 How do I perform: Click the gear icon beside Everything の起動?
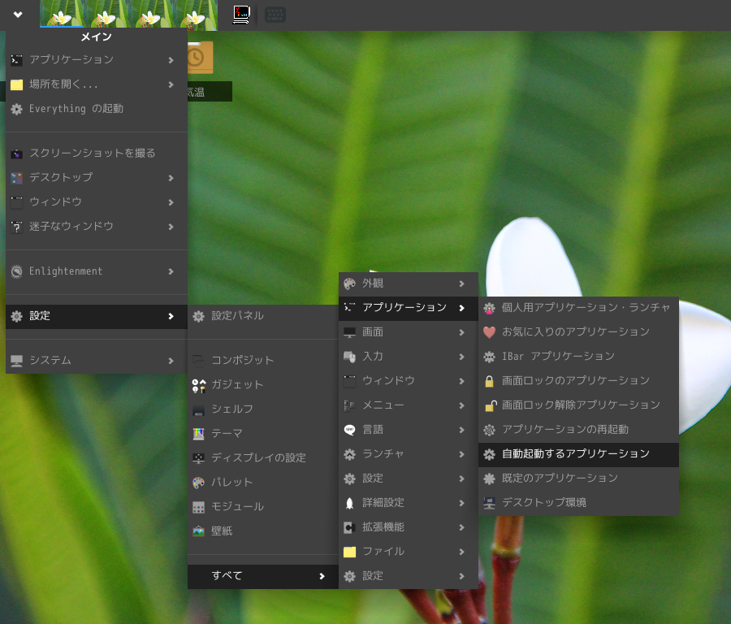pos(17,109)
